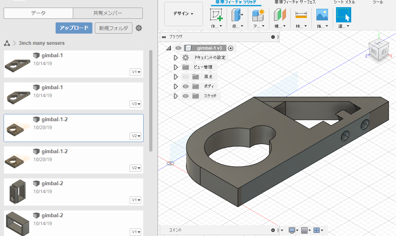The width and height of the screenshot is (396, 236).
Task: Open the 作... create menu dropdown label
Action: click(x=216, y=26)
